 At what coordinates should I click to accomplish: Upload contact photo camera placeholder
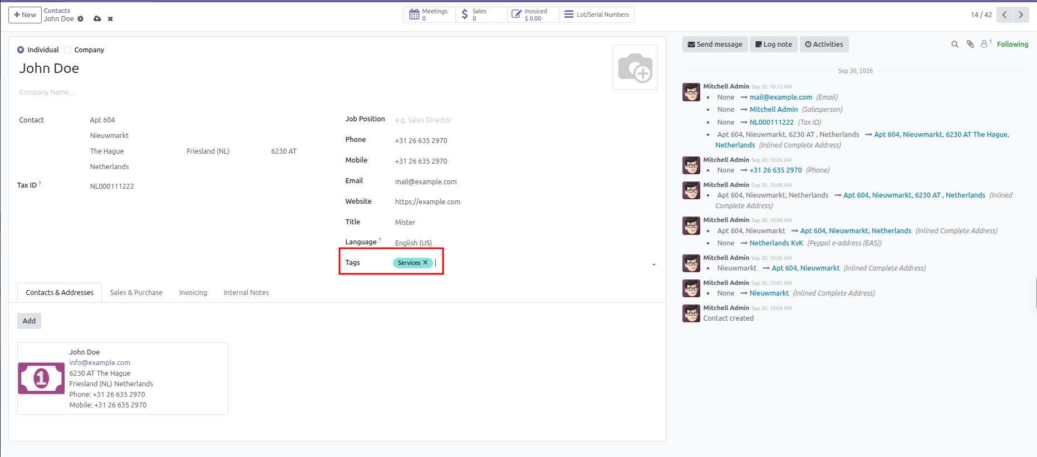[635, 67]
